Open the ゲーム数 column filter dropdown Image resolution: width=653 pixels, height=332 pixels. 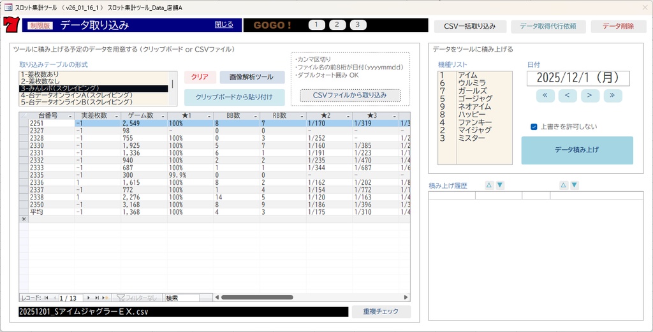tap(163, 116)
